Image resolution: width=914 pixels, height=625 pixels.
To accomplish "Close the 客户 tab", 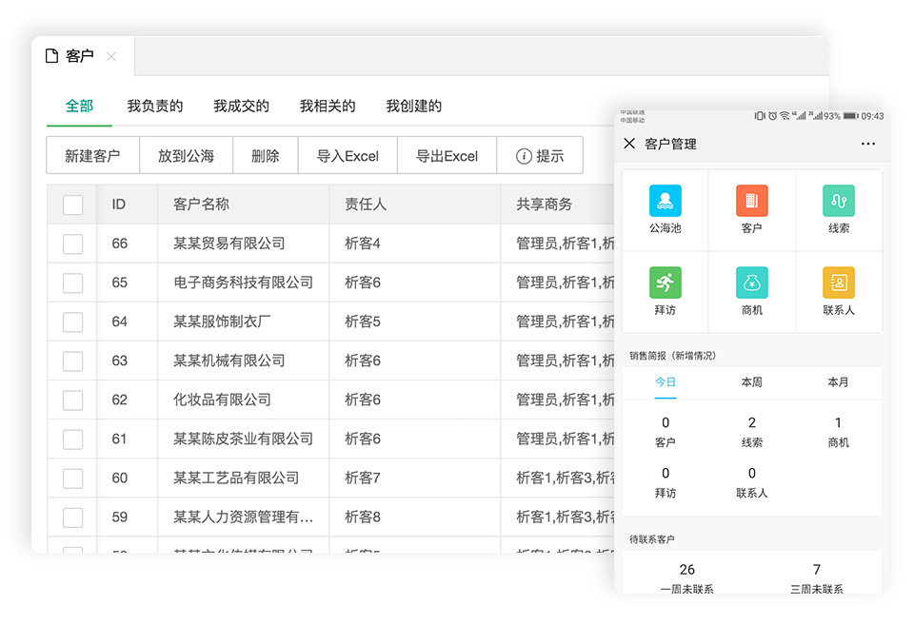I will (x=111, y=57).
